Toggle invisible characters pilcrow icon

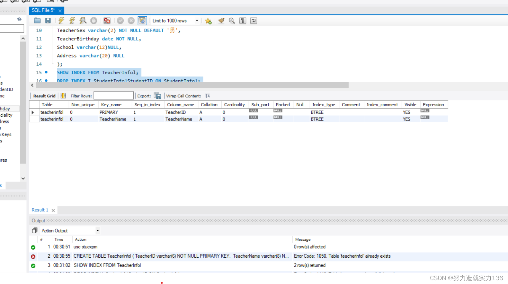243,21
